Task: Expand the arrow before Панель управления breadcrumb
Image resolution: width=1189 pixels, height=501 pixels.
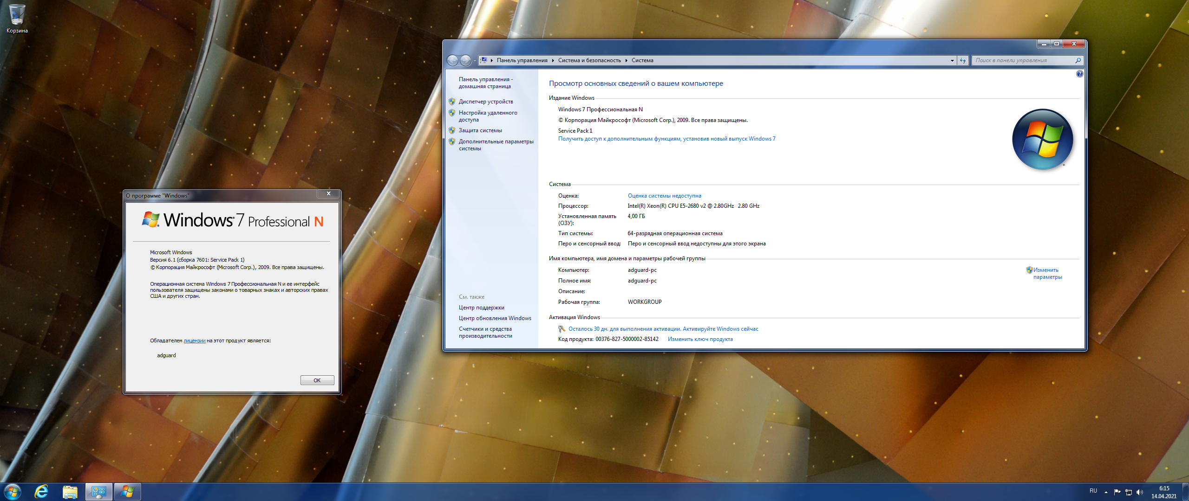Action: point(492,60)
